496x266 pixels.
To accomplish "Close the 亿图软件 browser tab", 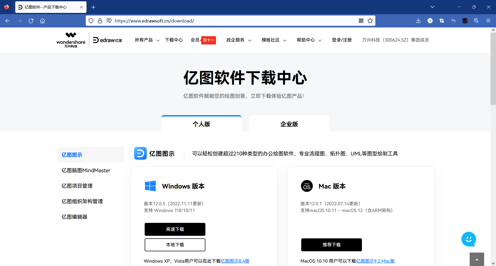I will tap(81, 7).
